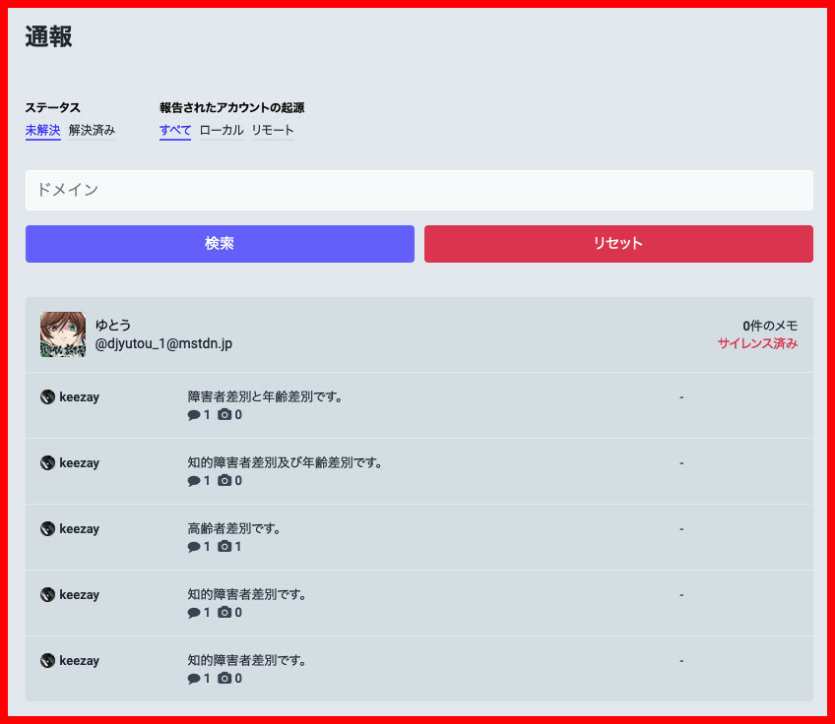This screenshot has width=835, height=724.
Task: Click the サイレンス済み status label
Action: [757, 343]
